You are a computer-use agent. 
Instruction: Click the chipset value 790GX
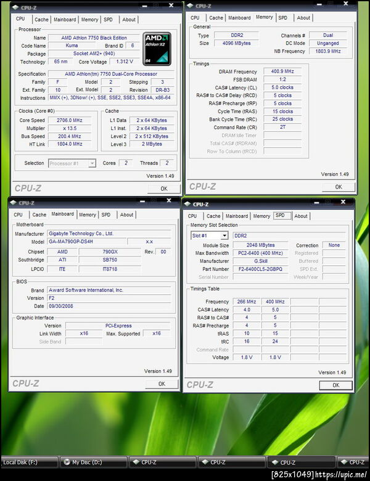tap(110, 252)
